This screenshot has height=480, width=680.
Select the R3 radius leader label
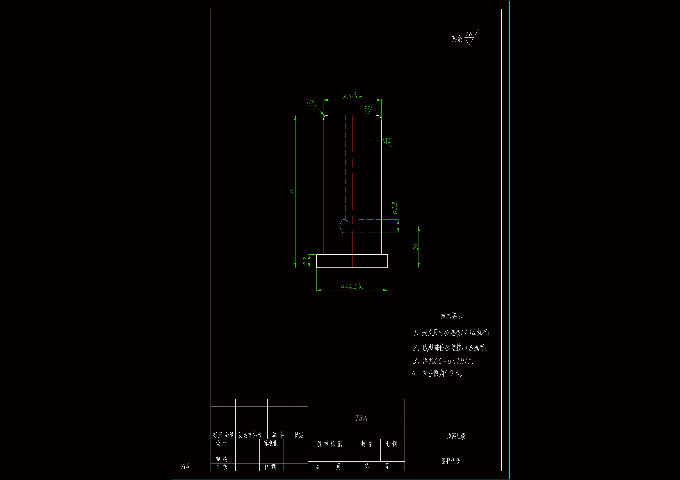(310, 102)
